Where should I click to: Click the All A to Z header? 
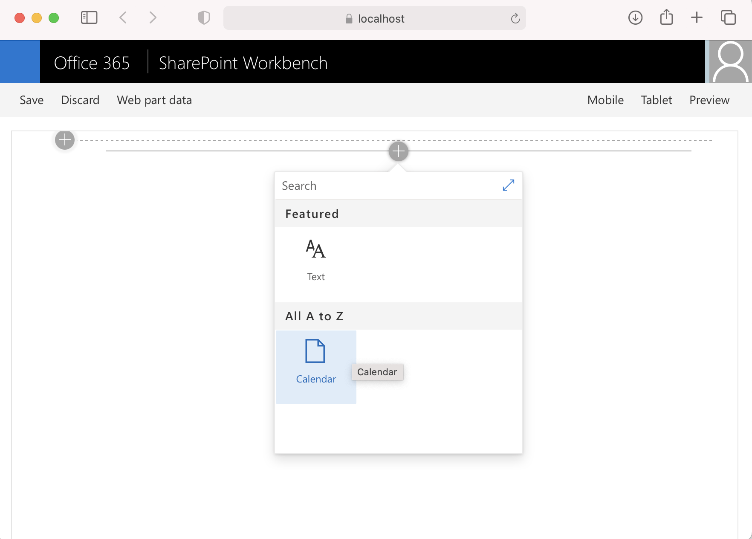[x=399, y=316]
